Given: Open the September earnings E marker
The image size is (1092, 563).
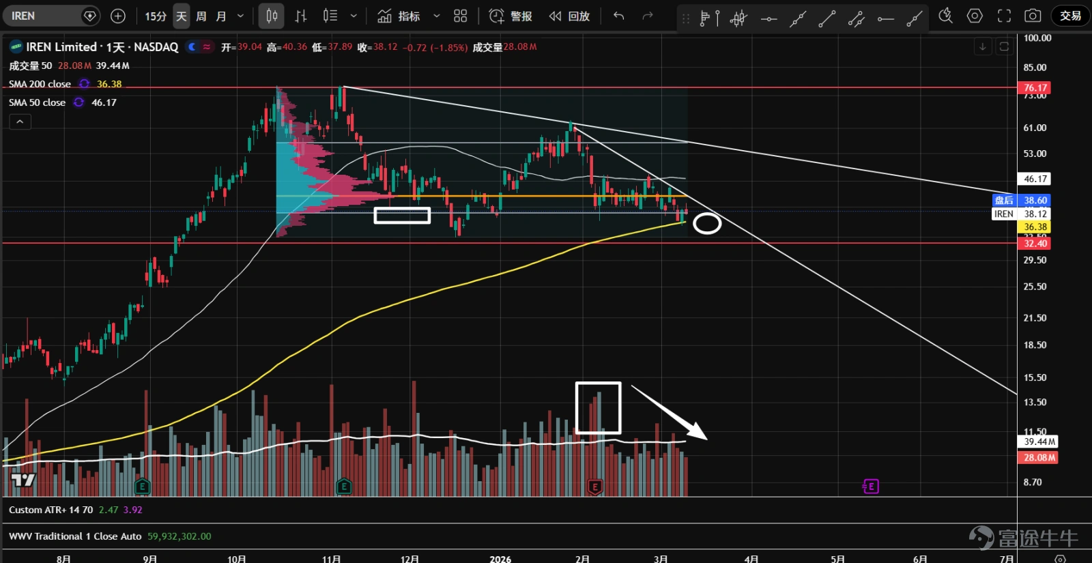Looking at the screenshot, I should pos(142,487).
